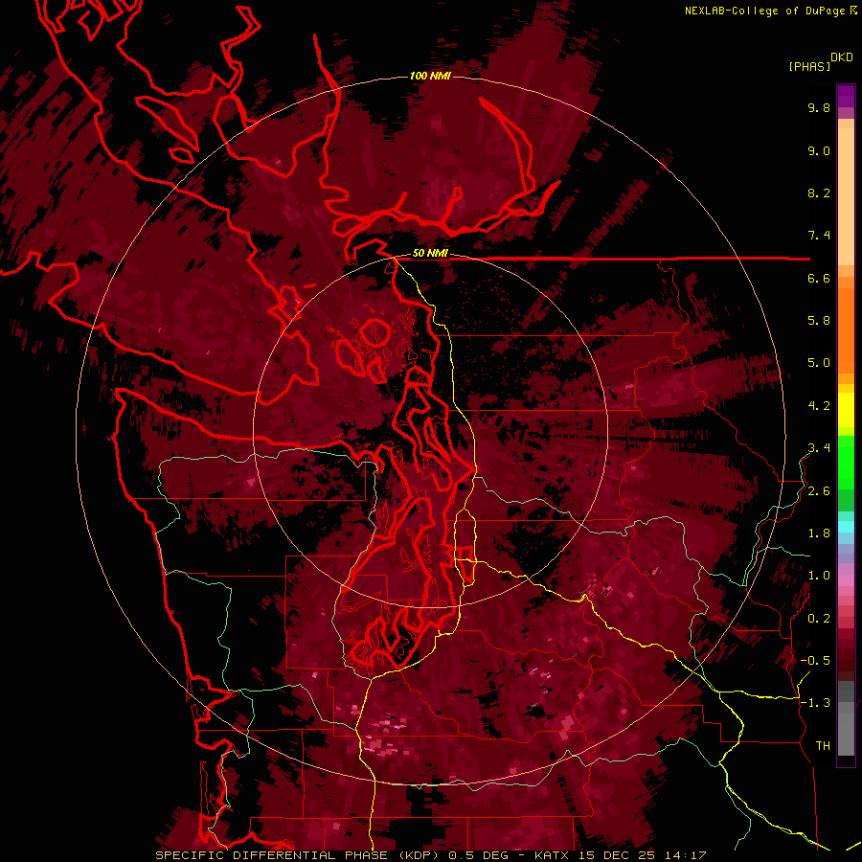
Task: Click the 9.0 value on color scale
Action: pos(819,150)
